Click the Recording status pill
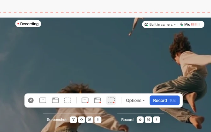This screenshot has height=132, width=211. tap(28, 24)
